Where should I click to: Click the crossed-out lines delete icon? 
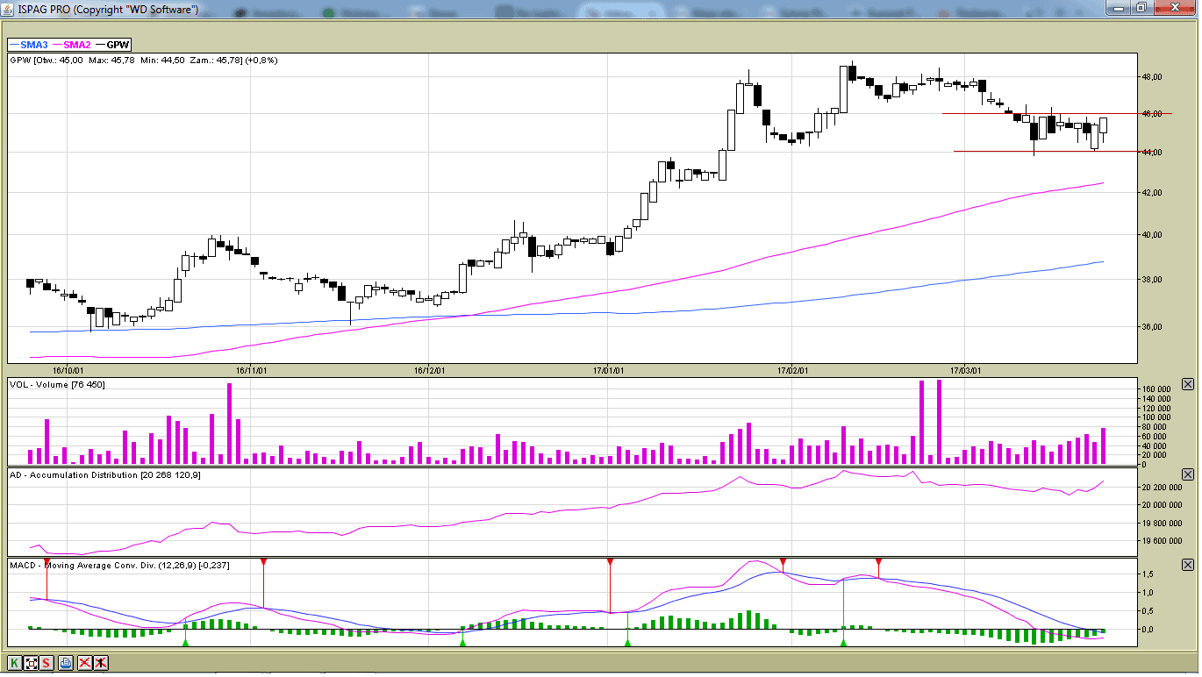tap(85, 663)
